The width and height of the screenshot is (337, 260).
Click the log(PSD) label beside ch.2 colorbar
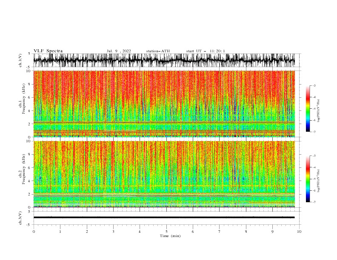click(319, 181)
